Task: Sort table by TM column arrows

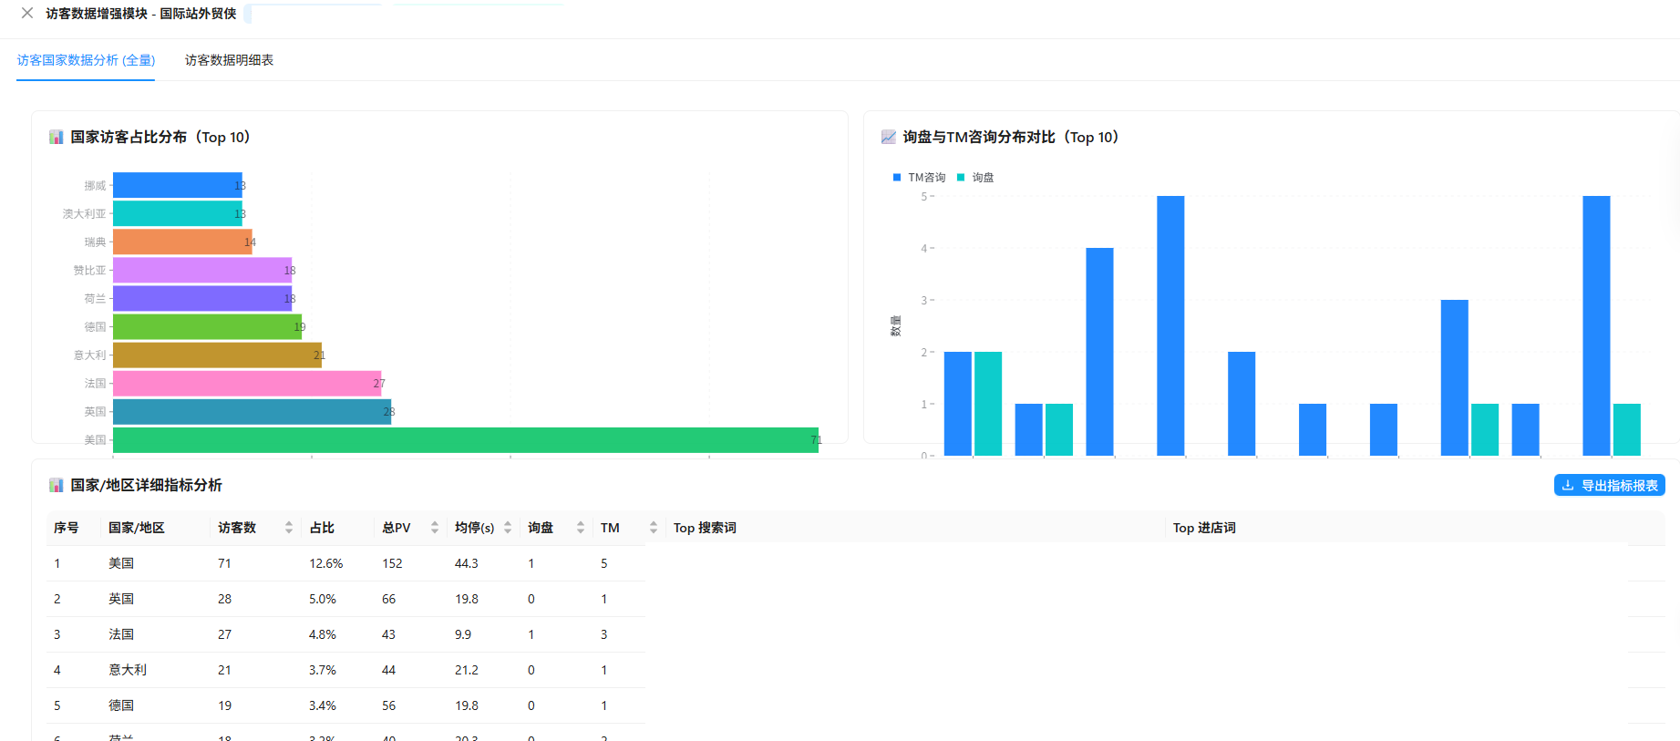Action: (654, 528)
